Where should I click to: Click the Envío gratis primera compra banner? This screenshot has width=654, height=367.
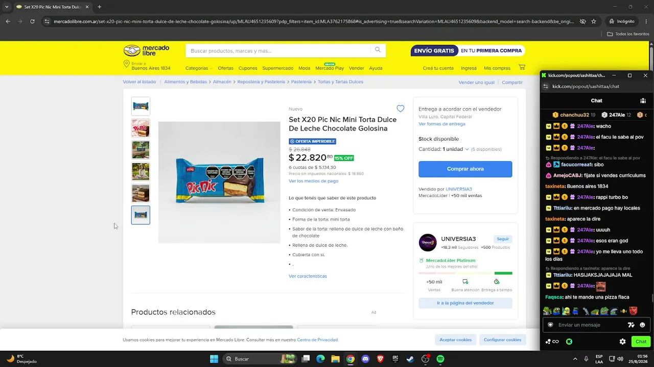click(x=468, y=50)
